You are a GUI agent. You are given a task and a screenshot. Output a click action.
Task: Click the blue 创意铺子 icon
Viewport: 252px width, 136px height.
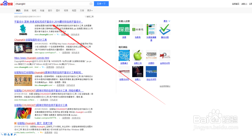[x=124, y=55]
